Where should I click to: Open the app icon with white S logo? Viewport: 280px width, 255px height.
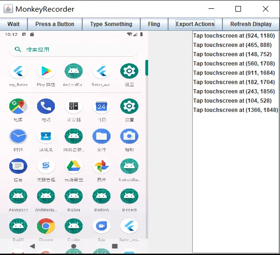46,166
